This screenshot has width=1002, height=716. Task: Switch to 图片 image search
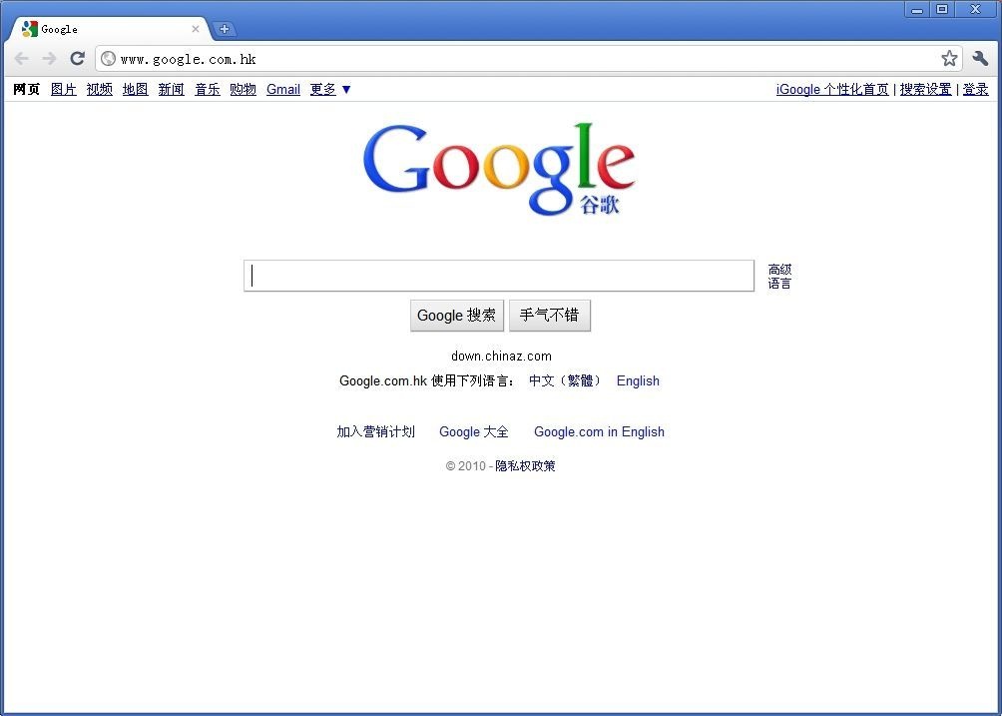63,89
